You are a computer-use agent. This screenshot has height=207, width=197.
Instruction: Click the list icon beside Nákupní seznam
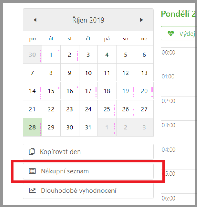(x=32, y=171)
